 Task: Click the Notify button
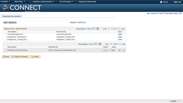pos(36,57)
